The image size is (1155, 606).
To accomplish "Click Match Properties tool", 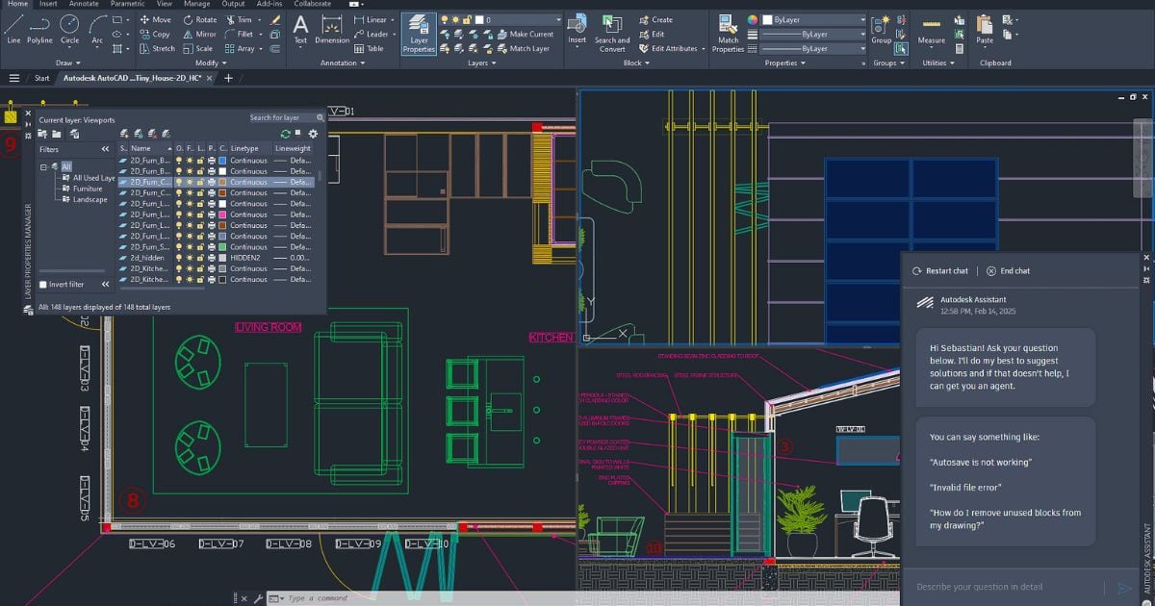I will pyautogui.click(x=729, y=32).
